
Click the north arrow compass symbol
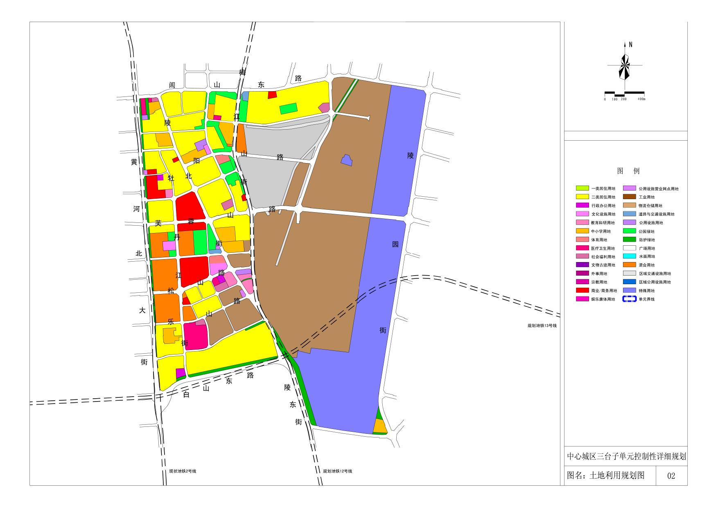625,65
